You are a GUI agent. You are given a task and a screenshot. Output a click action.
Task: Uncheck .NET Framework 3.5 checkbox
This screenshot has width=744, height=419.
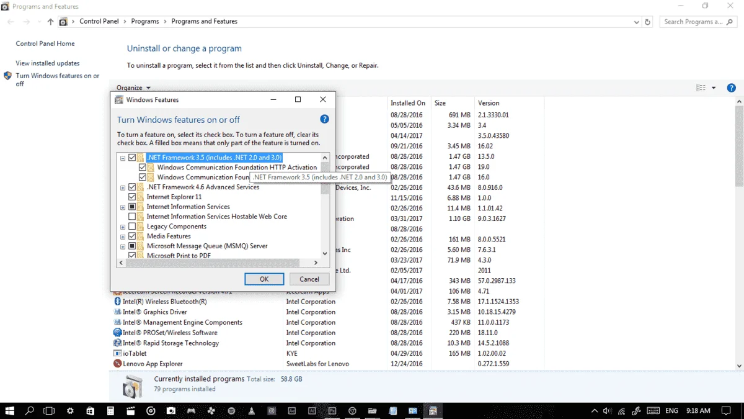132,158
